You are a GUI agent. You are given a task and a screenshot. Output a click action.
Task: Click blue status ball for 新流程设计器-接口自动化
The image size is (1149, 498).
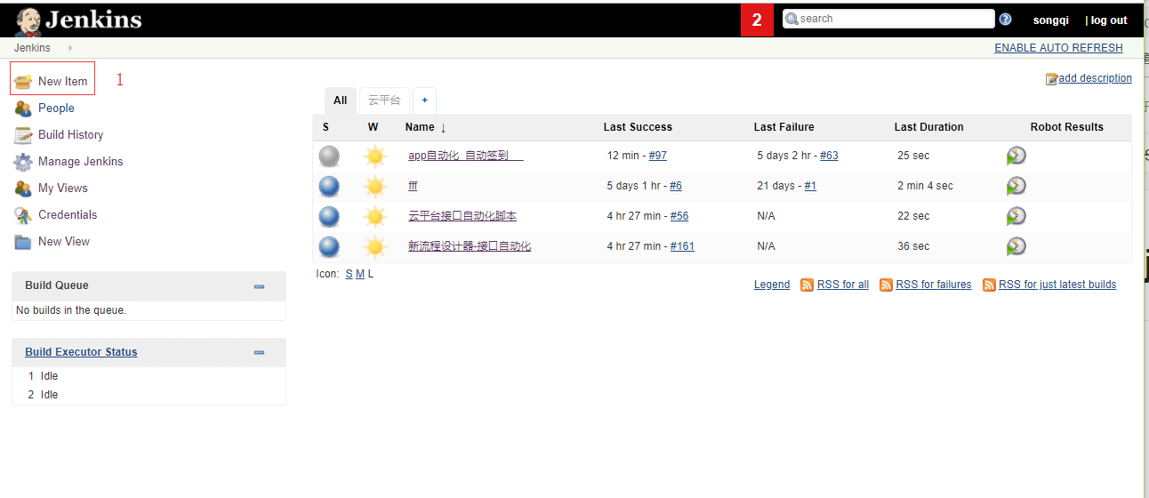[329, 246]
